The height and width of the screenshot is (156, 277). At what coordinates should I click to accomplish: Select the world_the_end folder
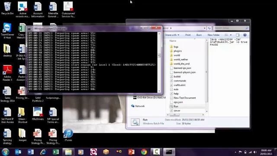(180, 64)
